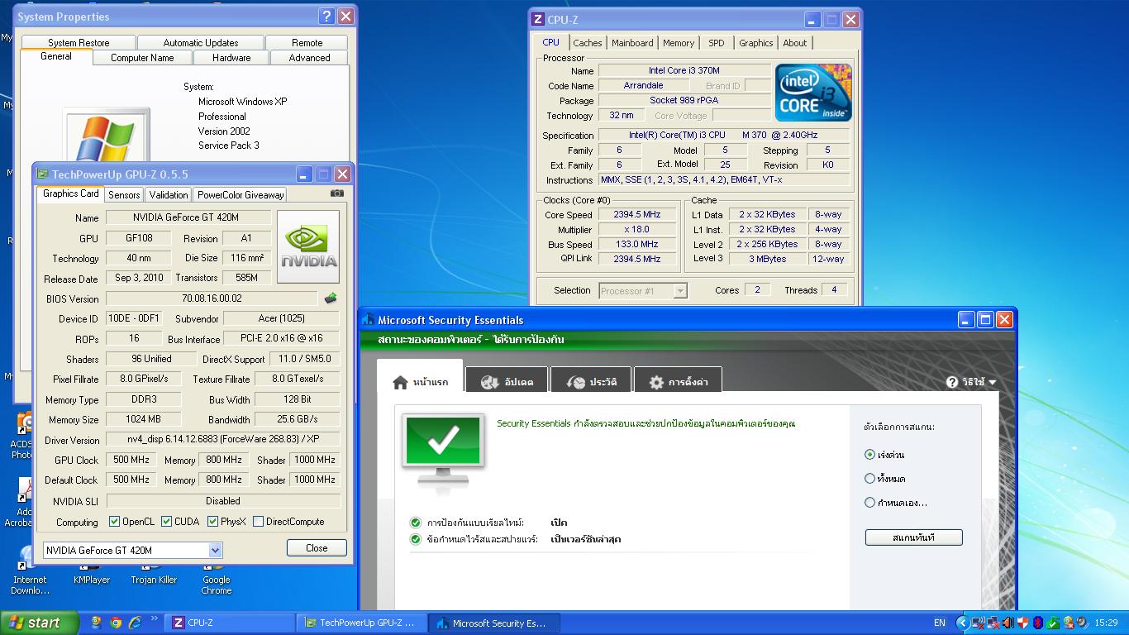This screenshot has height=635, width=1129.
Task: Expand the help dropdown arrow in Security Essentials
Action: [993, 383]
